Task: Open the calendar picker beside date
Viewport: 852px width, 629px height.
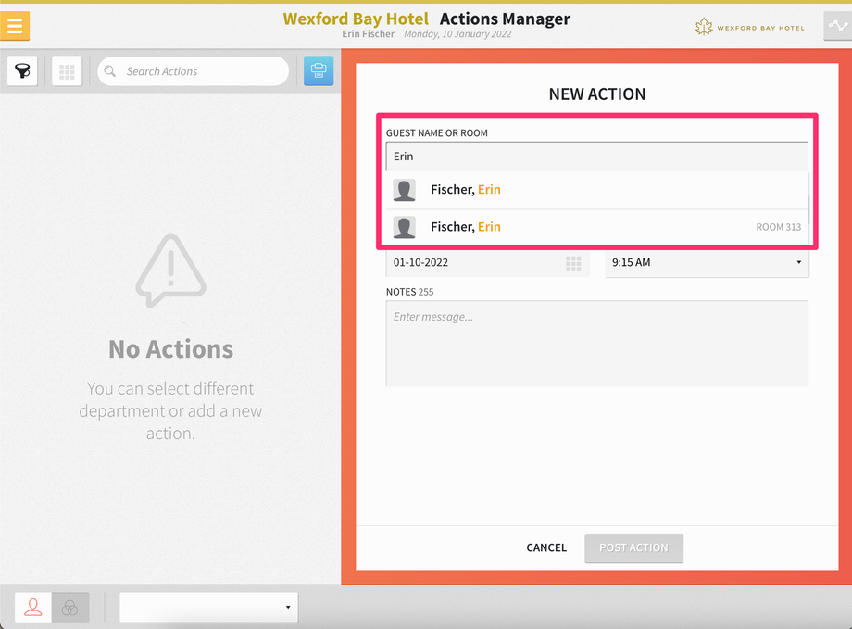Action: [573, 263]
